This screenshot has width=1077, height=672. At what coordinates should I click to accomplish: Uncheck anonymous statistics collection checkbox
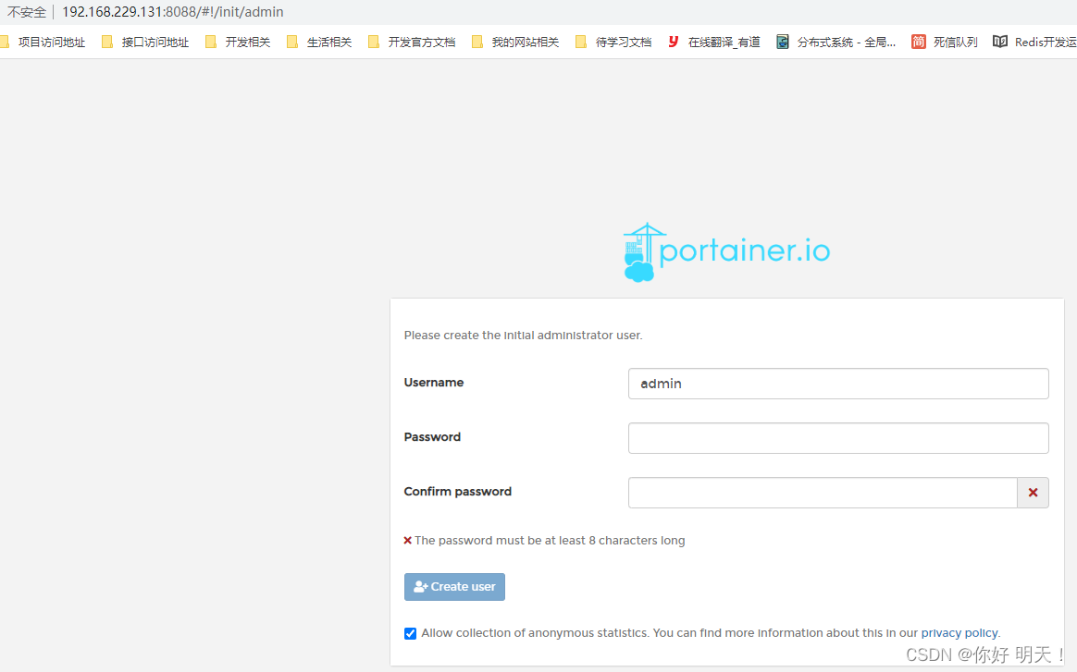tap(410, 633)
